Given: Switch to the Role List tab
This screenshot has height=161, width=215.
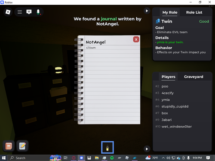Looking at the screenshot, I should pyautogui.click(x=194, y=12).
